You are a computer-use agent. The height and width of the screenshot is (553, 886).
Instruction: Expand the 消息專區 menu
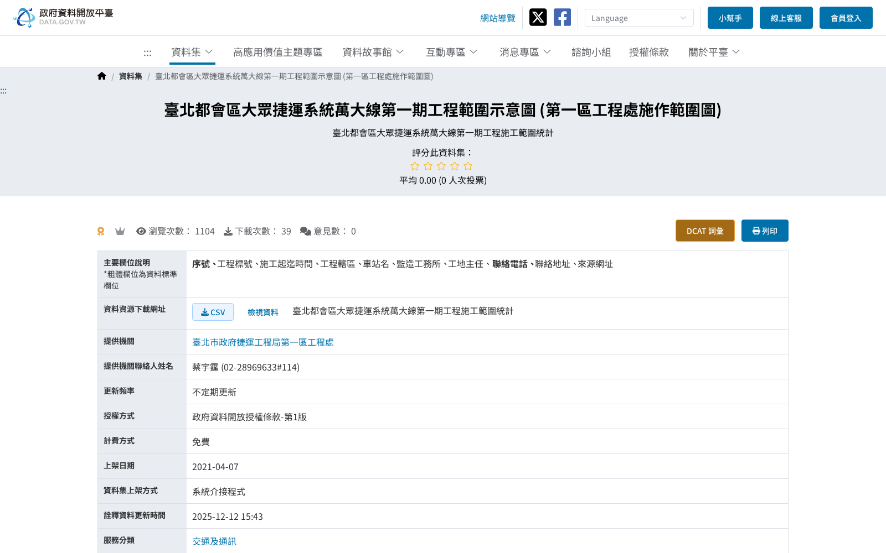pyautogui.click(x=526, y=52)
